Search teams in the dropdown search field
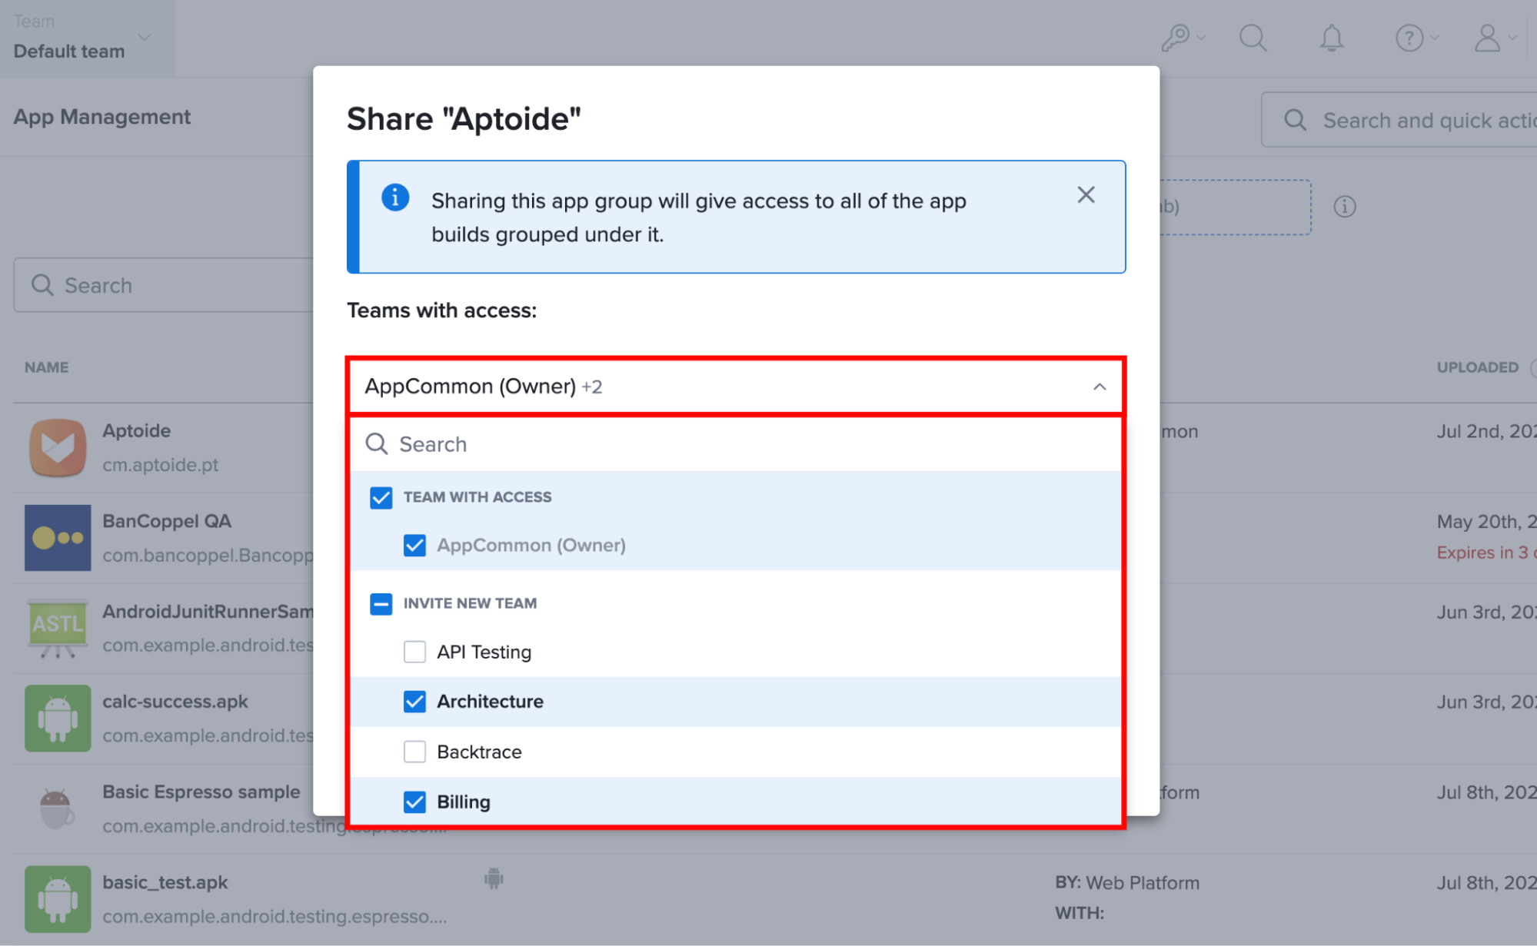1537x946 pixels. coord(736,444)
